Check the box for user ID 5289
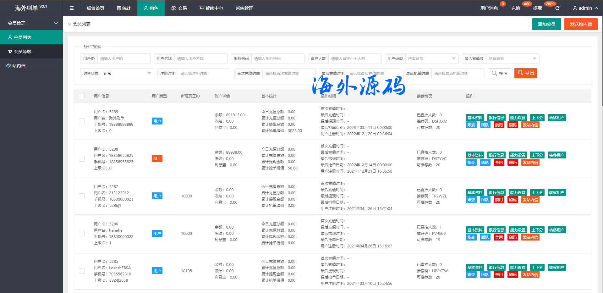 82,121
